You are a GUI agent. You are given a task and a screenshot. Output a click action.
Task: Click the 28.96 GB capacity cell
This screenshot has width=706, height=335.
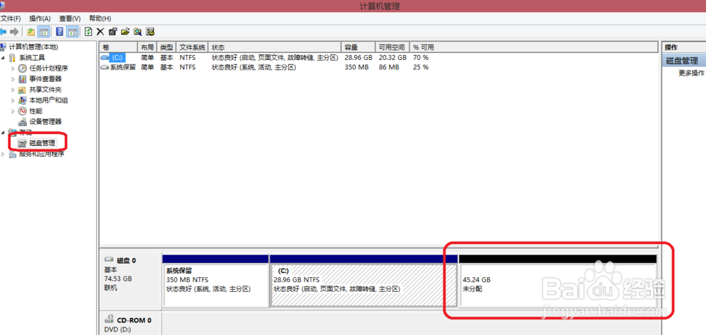(359, 58)
